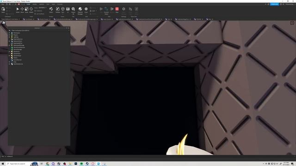Open Game Settings gear
This screenshot has width=296, height=166.
[123, 9]
